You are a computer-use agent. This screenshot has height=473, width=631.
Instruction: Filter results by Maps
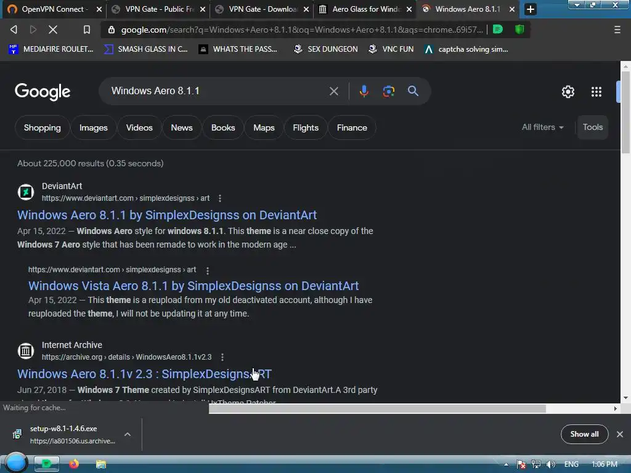click(x=264, y=128)
